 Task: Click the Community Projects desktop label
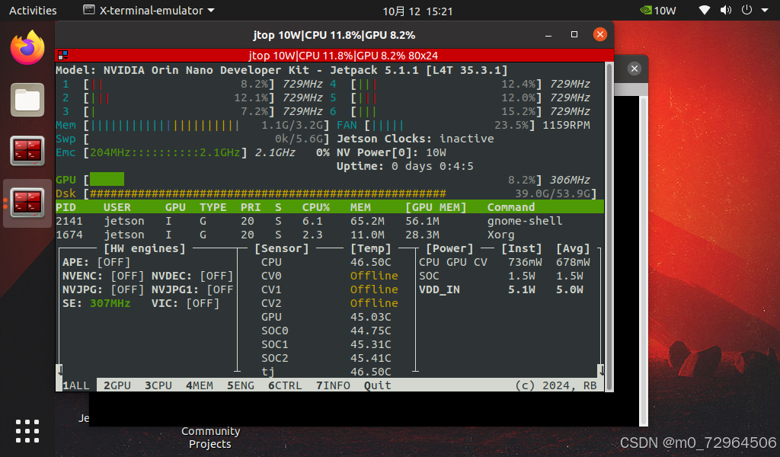tap(210, 438)
